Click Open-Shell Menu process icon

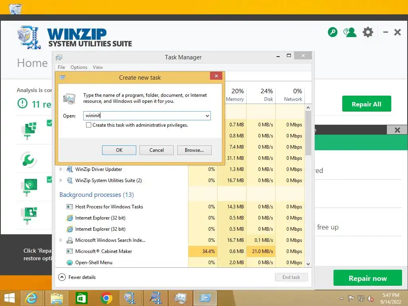point(69,263)
